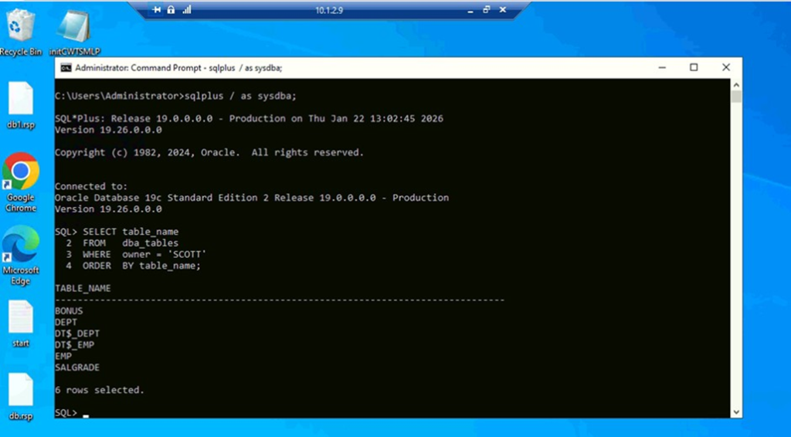The image size is (791, 437).
Task: Click the 10.1.2.9 address on connection bar
Action: click(329, 10)
